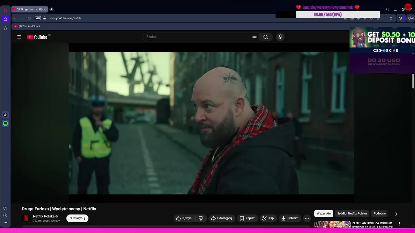The height and width of the screenshot is (233, 415).
Task: Open the YouTube hamburger guide menu
Action: click(19, 37)
